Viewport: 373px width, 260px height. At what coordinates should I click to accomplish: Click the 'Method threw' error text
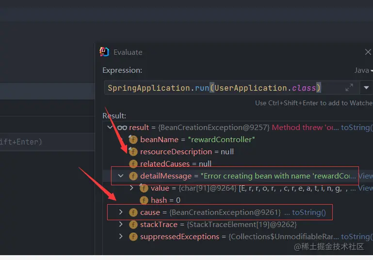click(305, 128)
